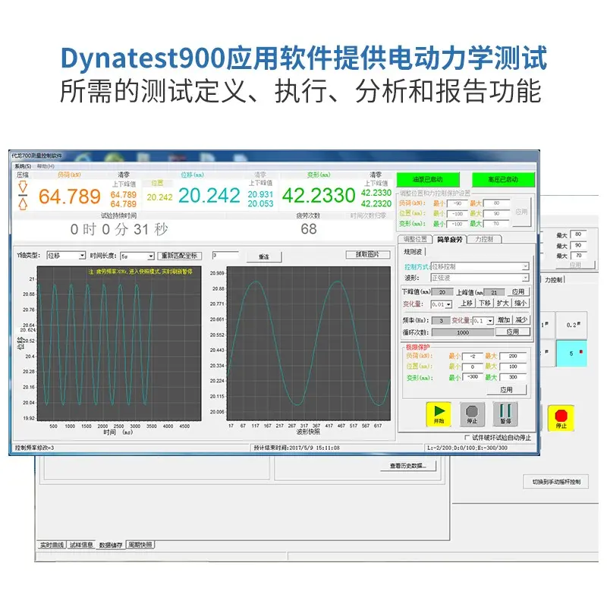Select the 规则波 sub-tab

tap(413, 252)
